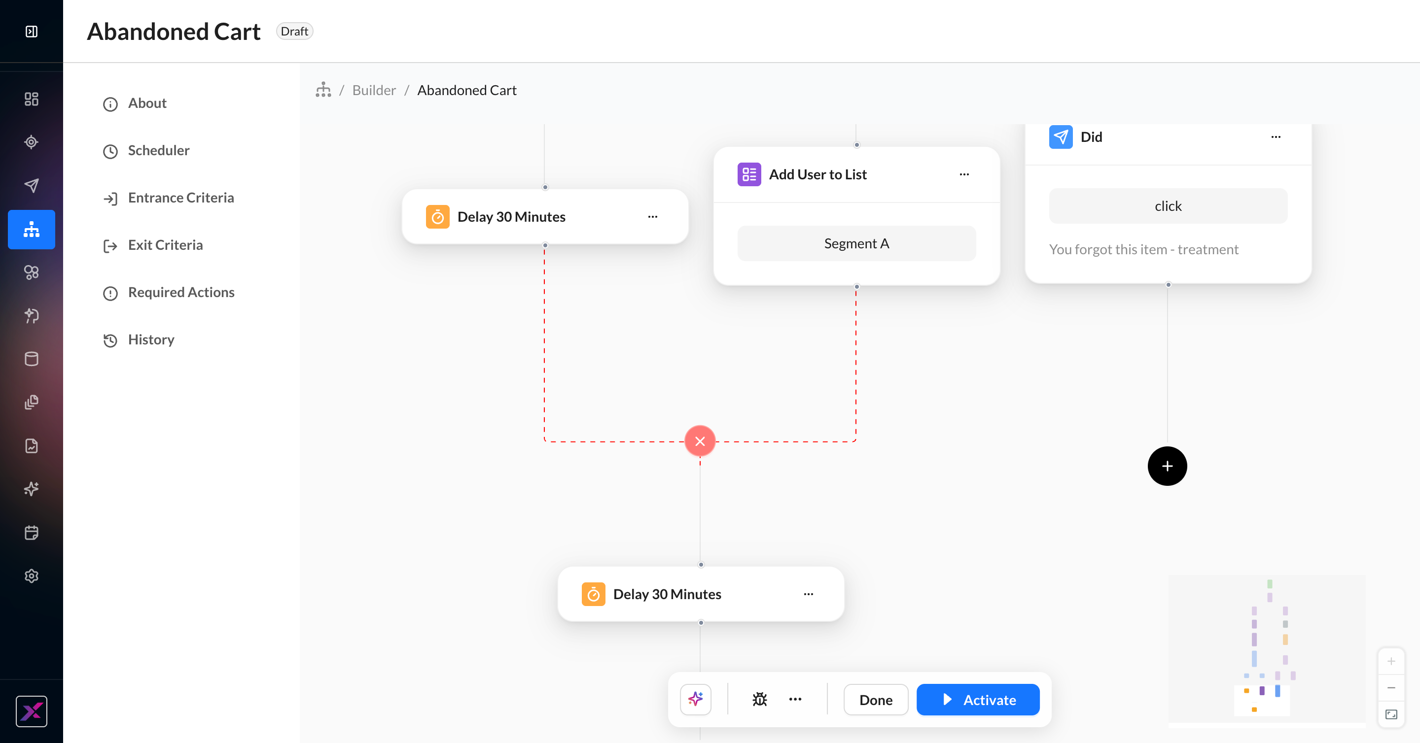
Task: Open the Scheduler section
Action: coord(159,150)
